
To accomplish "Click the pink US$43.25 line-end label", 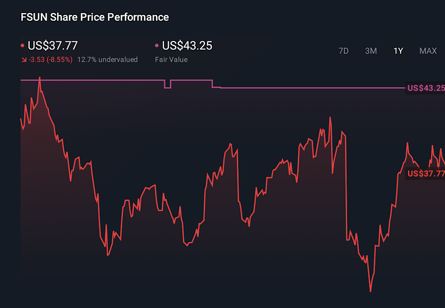I will coord(426,88).
